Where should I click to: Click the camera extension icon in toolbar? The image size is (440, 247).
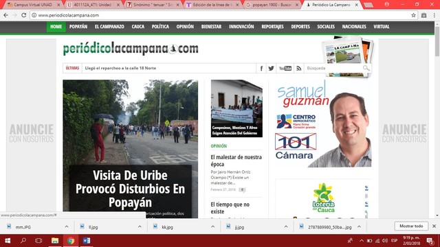pos(423,15)
